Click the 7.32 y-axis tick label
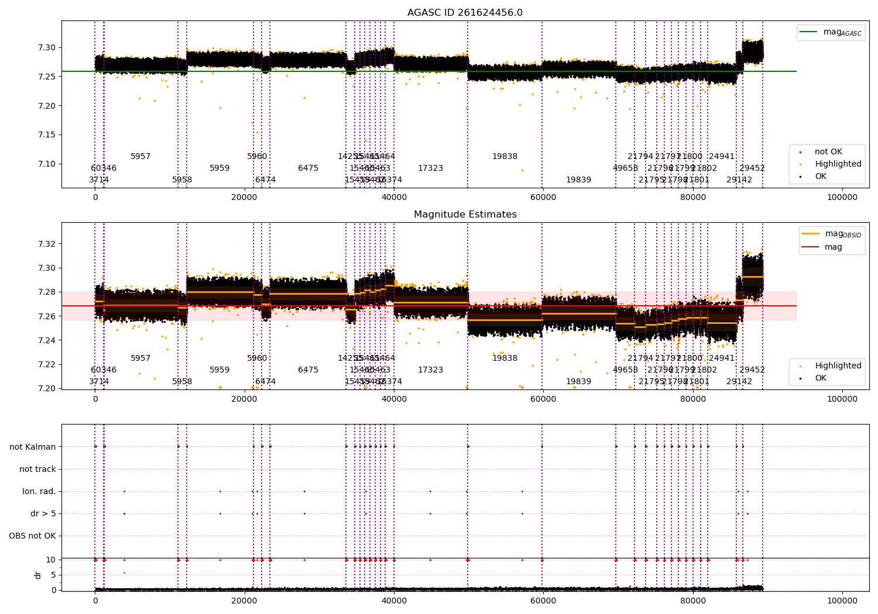The image size is (878, 614). pos(47,244)
